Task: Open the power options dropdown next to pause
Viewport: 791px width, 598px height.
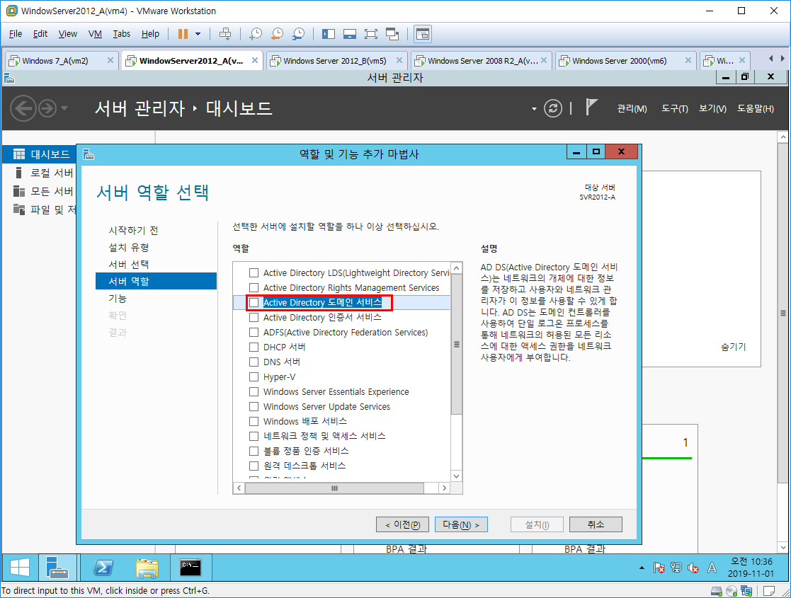Action: [198, 34]
